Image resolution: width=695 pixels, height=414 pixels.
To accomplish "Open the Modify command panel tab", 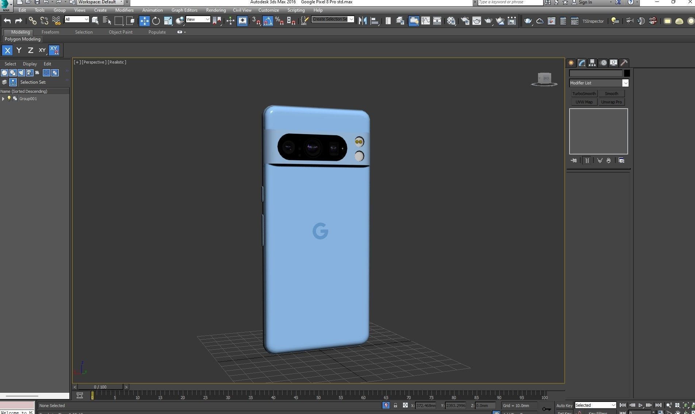I will (582, 62).
